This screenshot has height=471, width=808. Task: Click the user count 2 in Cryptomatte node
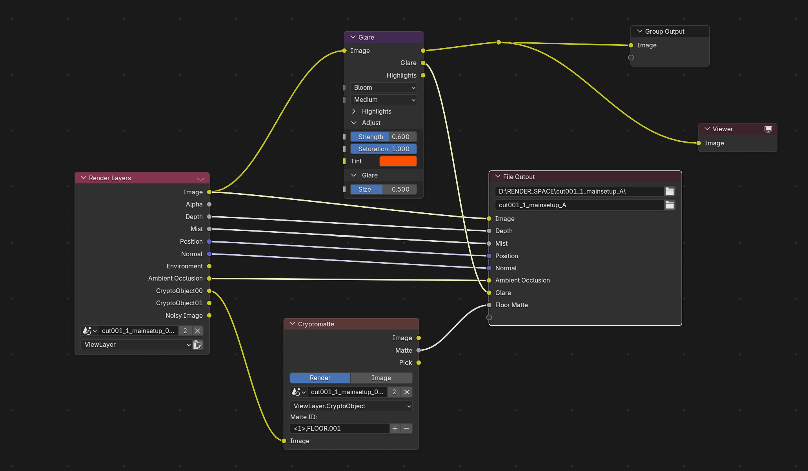coord(394,392)
